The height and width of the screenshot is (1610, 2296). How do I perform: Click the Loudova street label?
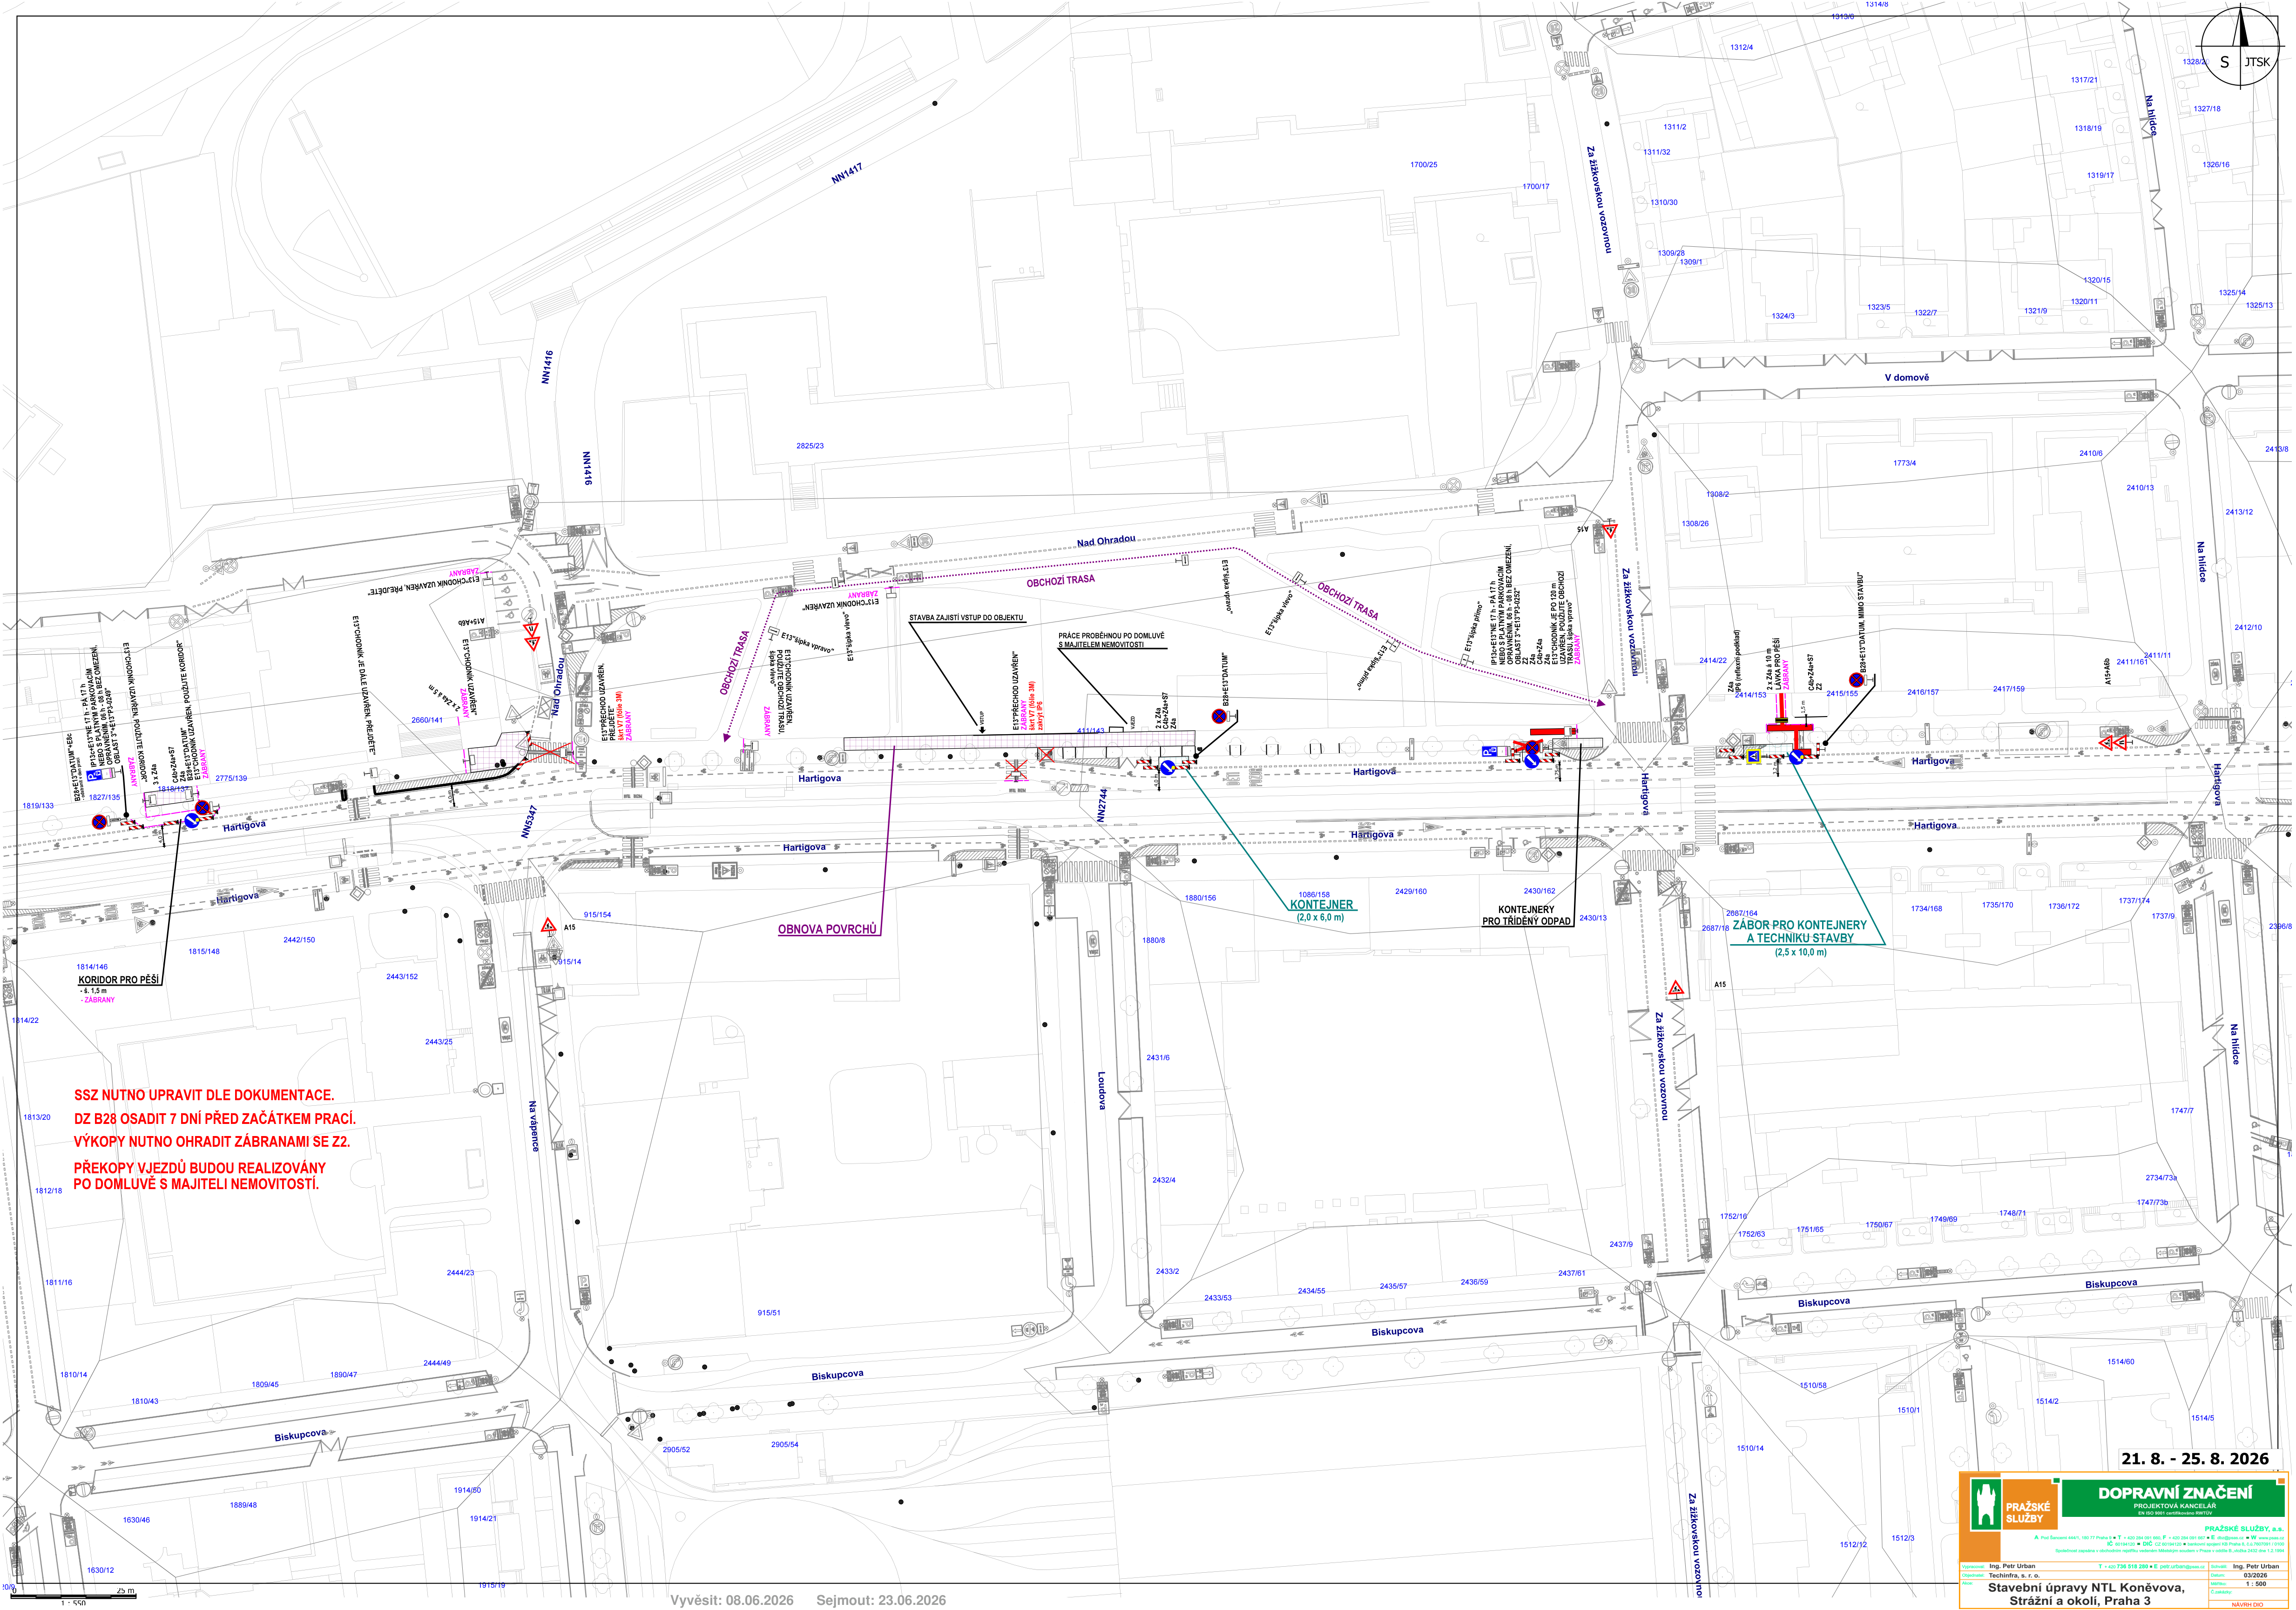1102,1091
